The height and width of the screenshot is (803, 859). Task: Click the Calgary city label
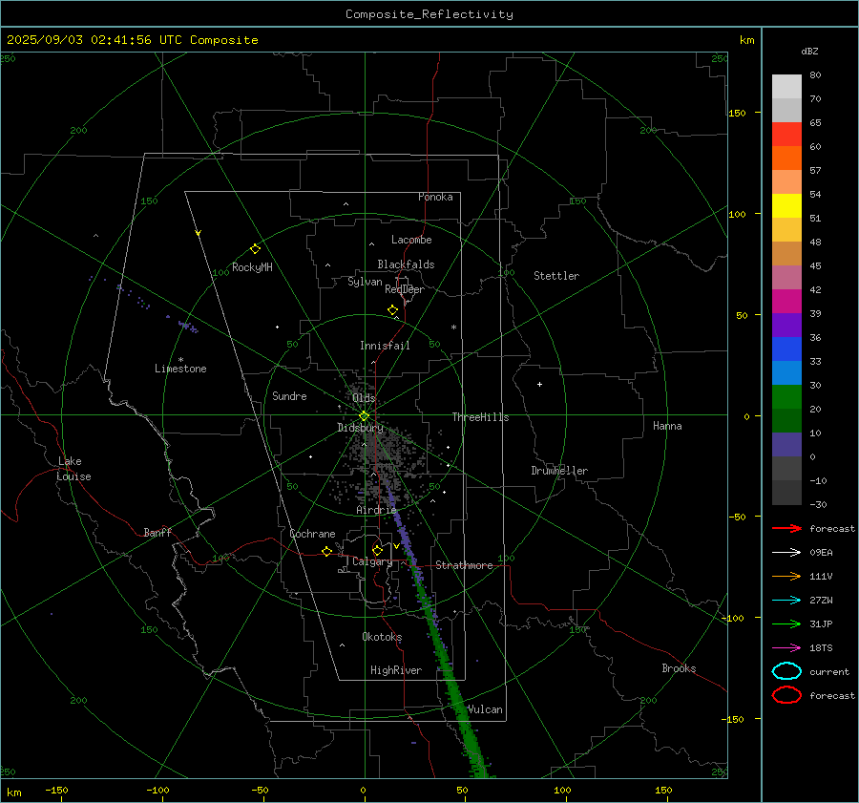372,561
